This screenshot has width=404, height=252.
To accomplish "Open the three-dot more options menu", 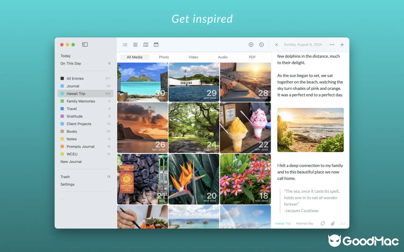I will pos(332,45).
